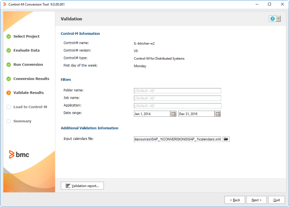
Task: Click the Control-M Information heading
Action: [x=80, y=33]
